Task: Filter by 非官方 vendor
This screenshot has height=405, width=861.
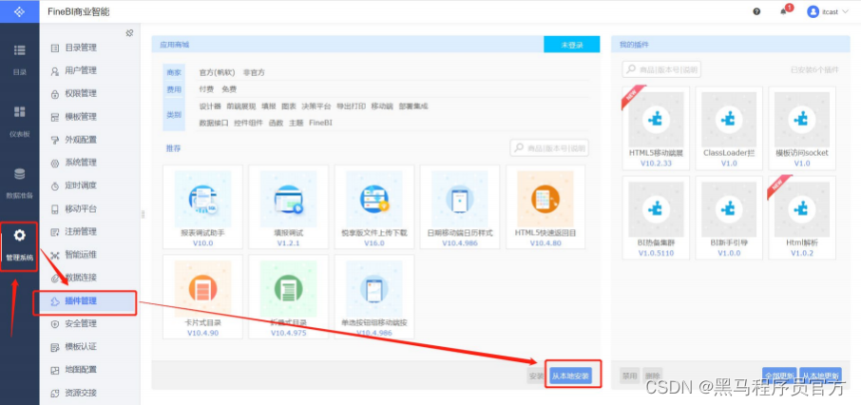Action: pyautogui.click(x=255, y=72)
